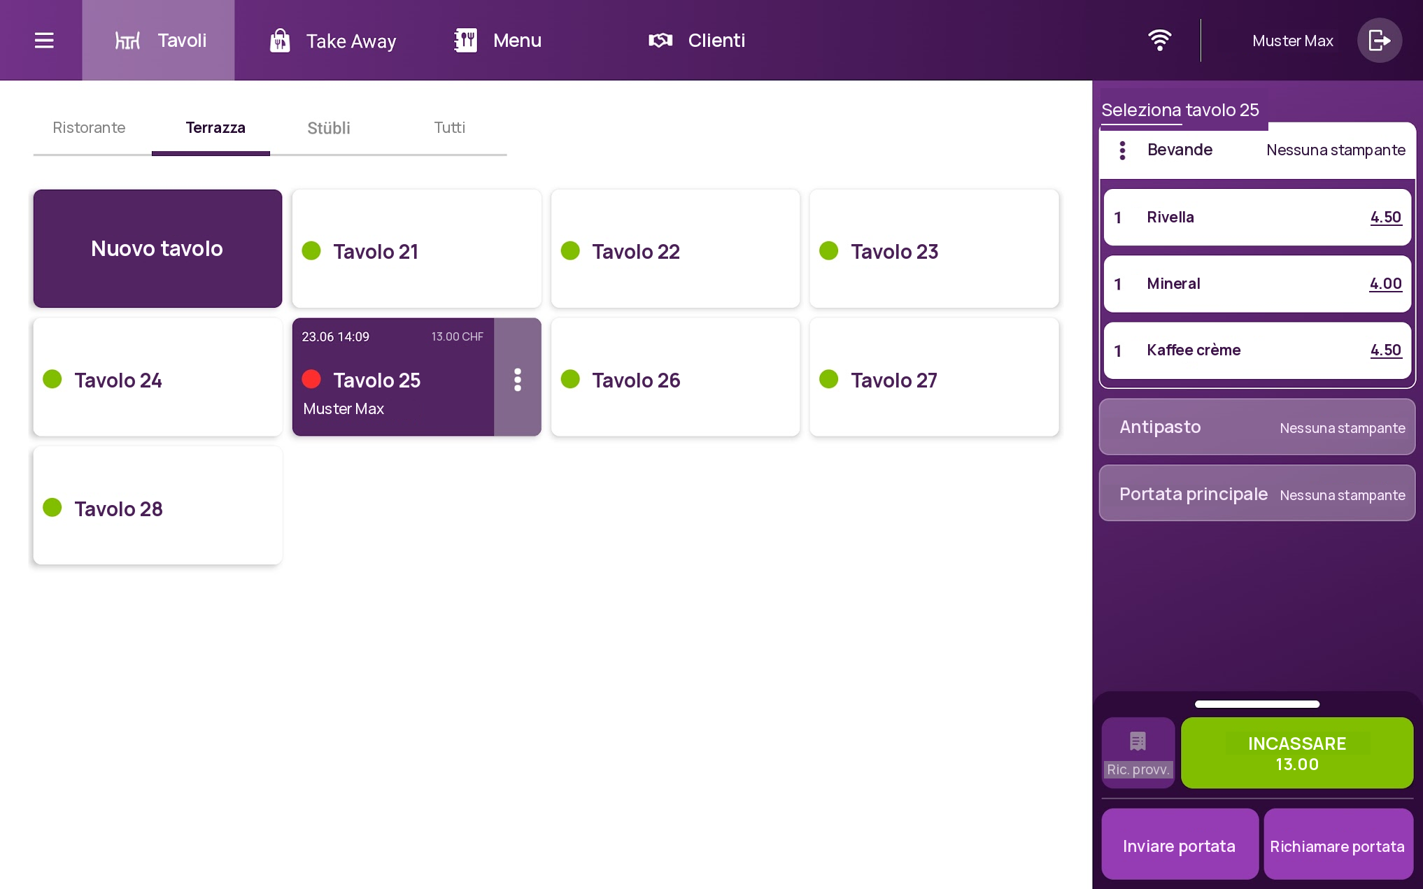Click the 23.06 14:09 timestamp on Tavolo 25
The image size is (1423, 889).
pos(336,336)
